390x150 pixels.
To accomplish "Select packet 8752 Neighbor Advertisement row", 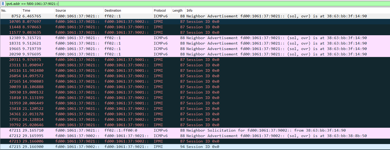I will coord(182,16).
